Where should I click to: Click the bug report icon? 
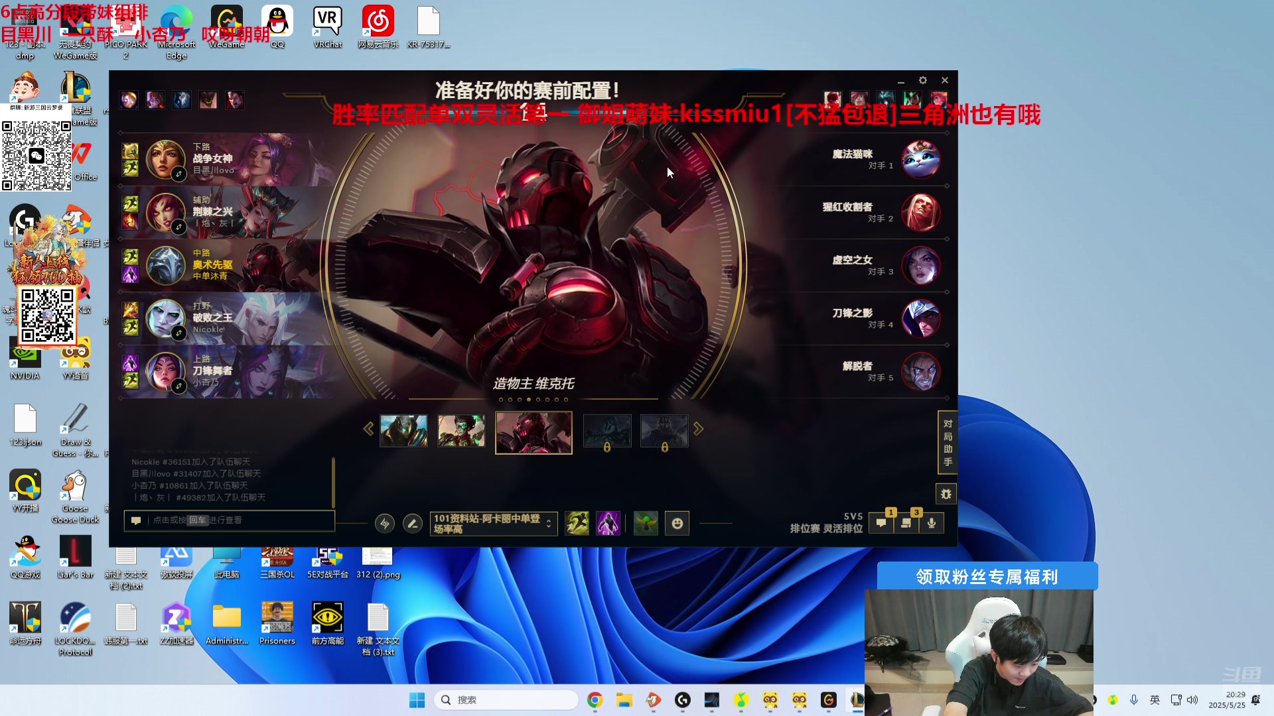946,494
